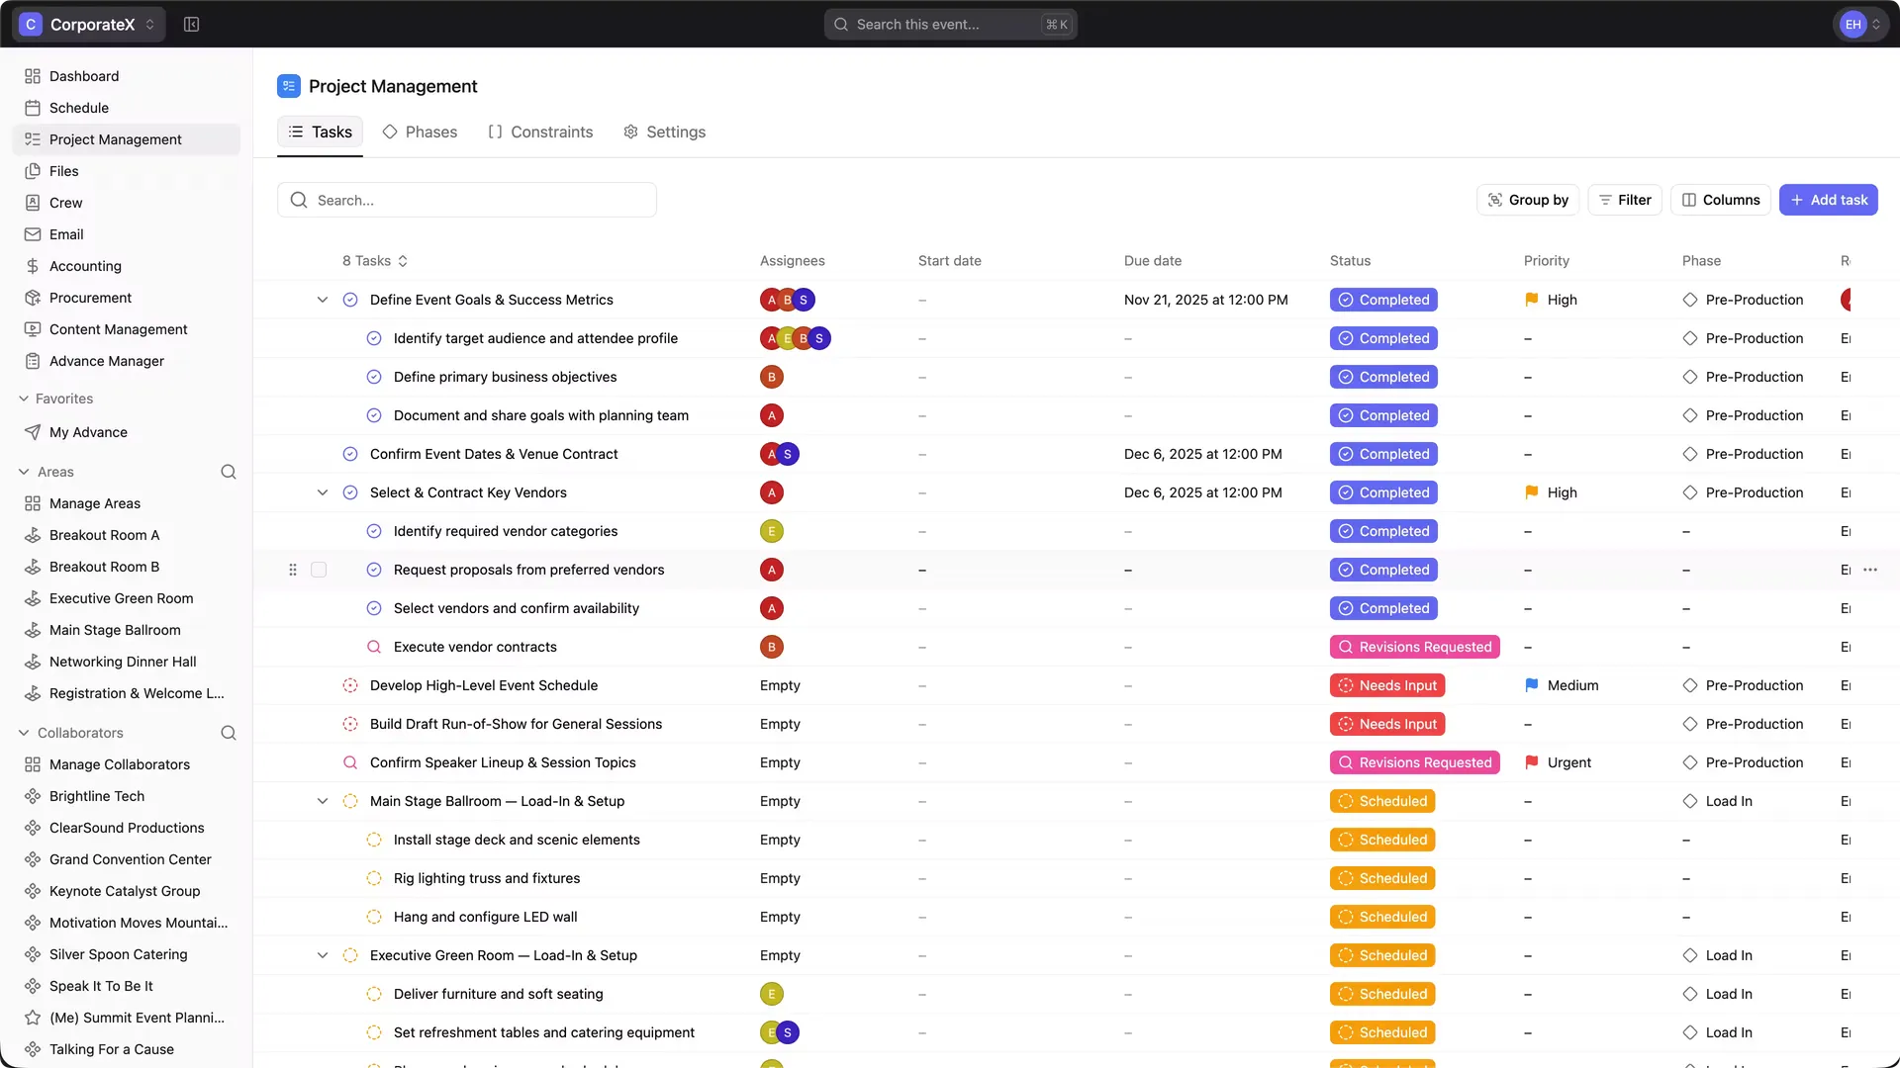This screenshot has width=1900, height=1068.
Task: Open Manage Collaborators
Action: point(127,764)
